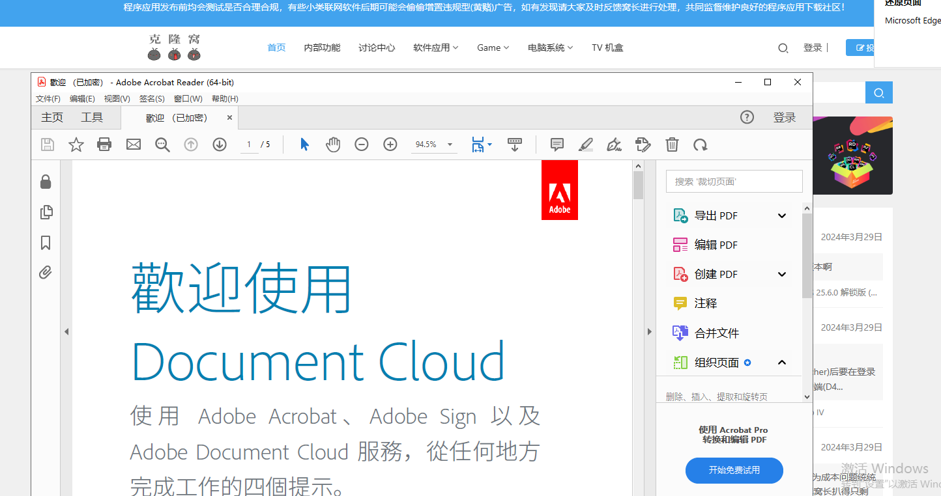
Task: Print the document with printer icon
Action: tap(104, 145)
